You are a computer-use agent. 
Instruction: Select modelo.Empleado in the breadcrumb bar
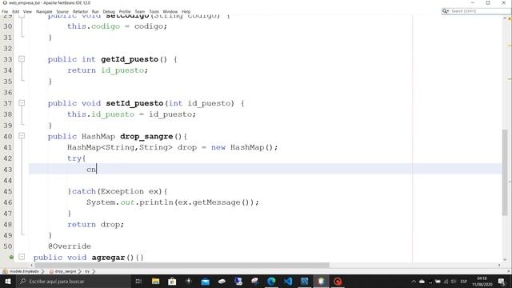coord(24,271)
